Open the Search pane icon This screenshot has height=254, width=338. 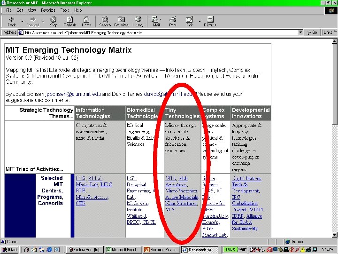coord(105,22)
